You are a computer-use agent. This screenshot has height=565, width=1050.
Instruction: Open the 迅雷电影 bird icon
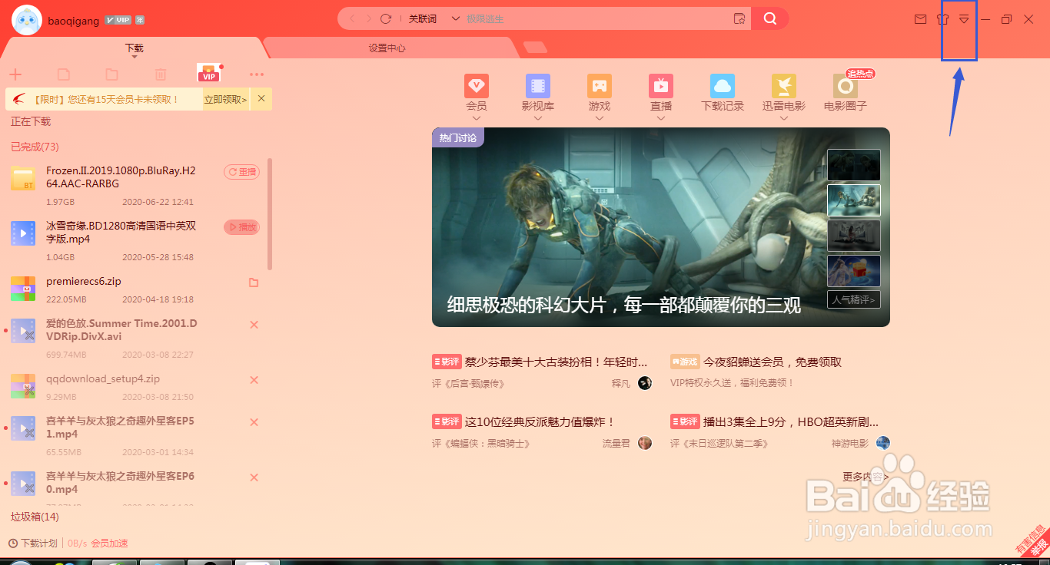784,85
